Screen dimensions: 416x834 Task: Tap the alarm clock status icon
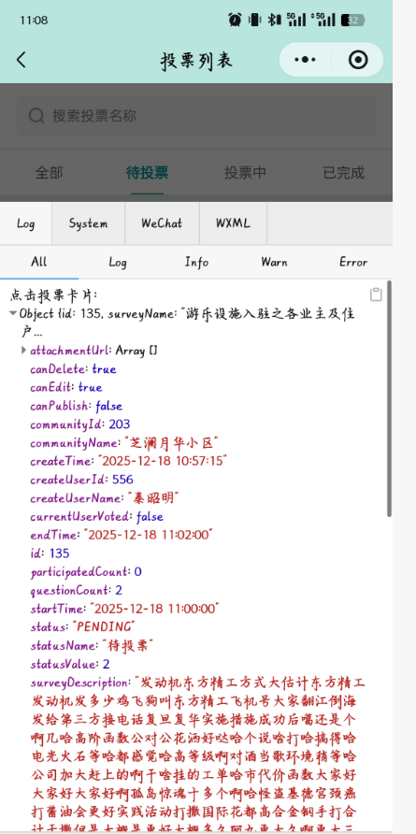coord(235,20)
